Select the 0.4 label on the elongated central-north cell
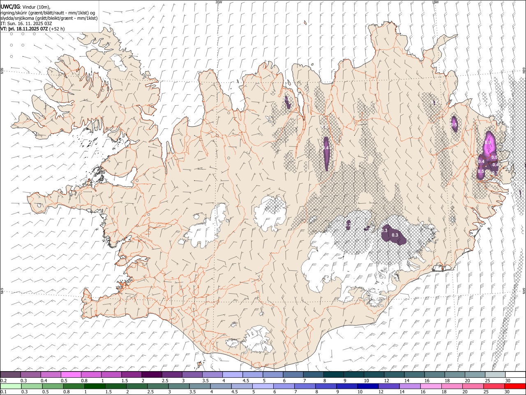Image resolution: width=526 pixels, height=395 pixels. click(326, 148)
